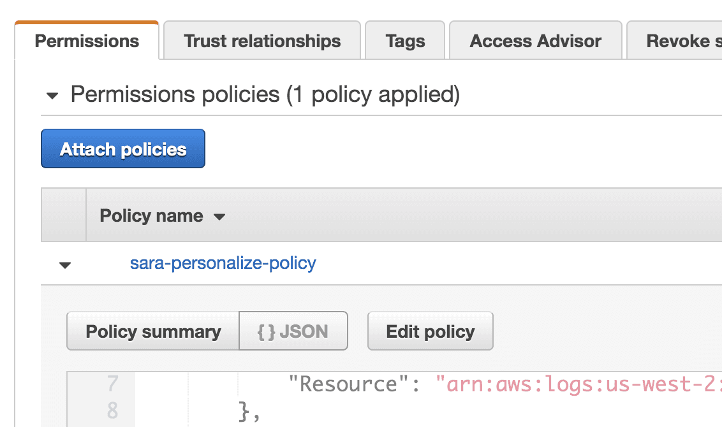Select the Permissions tab
Screen dimensions: 722x427
tap(86, 40)
